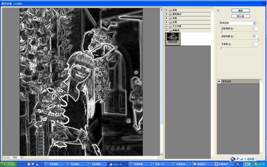Click the keyboard icon in the system tray
The height and width of the screenshot is (167, 267).
[x=249, y=159]
